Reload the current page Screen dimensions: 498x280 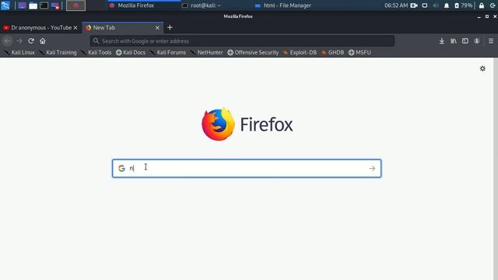click(x=31, y=41)
